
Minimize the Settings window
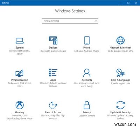click(x=121, y=3)
